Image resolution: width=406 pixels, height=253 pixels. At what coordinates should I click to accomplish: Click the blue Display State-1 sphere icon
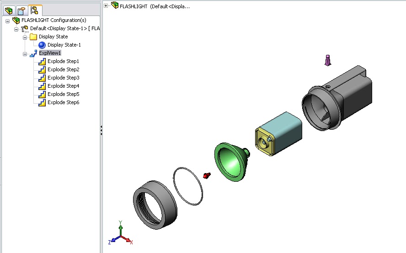pos(42,45)
